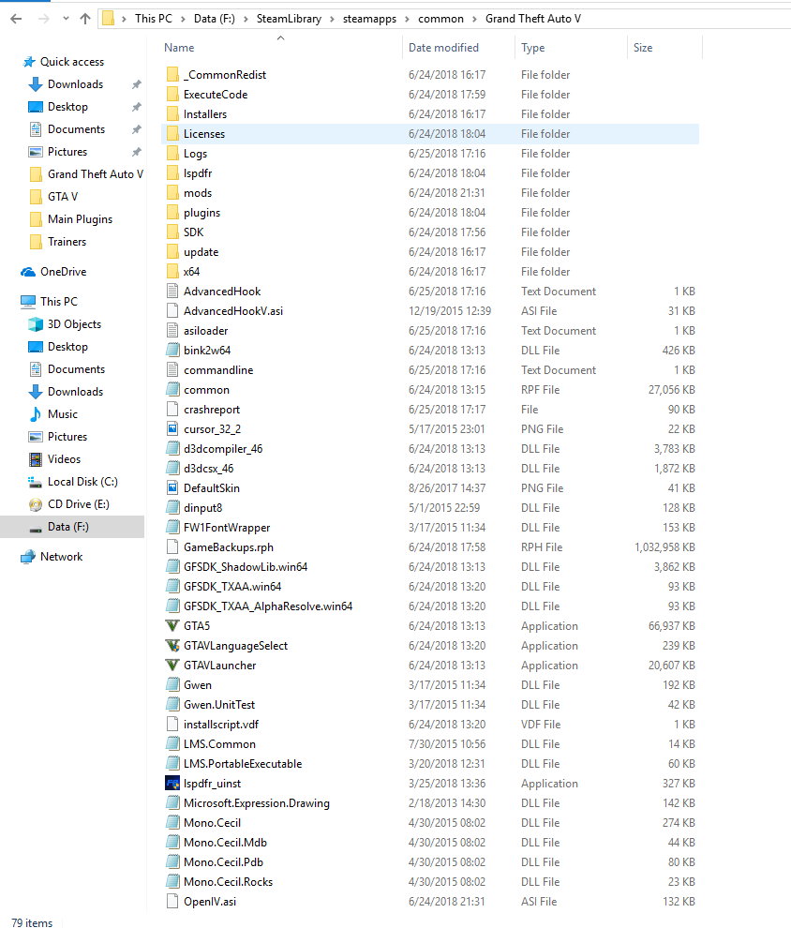Select lspdfr folder
Viewport: 791px width, 928px height.
[x=198, y=173]
